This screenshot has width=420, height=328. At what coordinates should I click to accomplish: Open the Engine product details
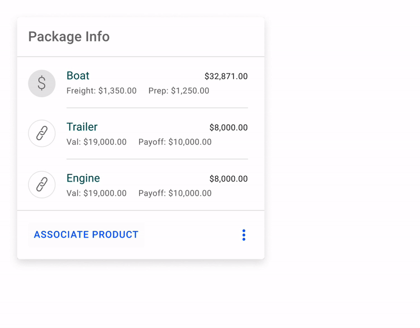[83, 178]
